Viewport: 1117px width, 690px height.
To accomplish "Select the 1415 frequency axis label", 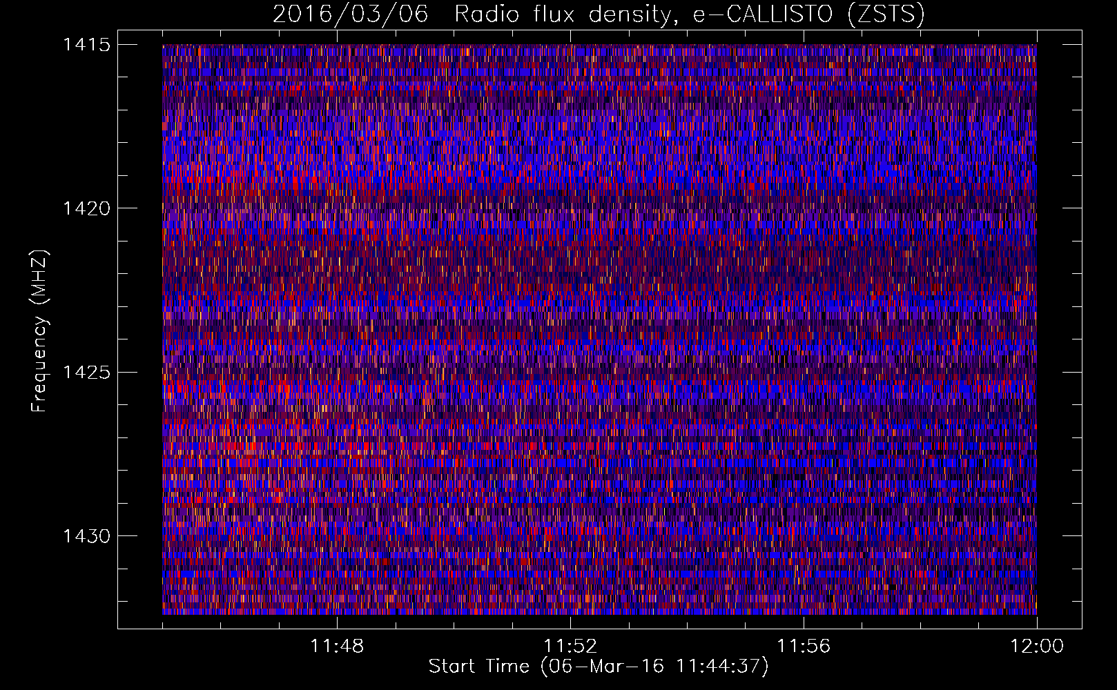I will (x=86, y=45).
